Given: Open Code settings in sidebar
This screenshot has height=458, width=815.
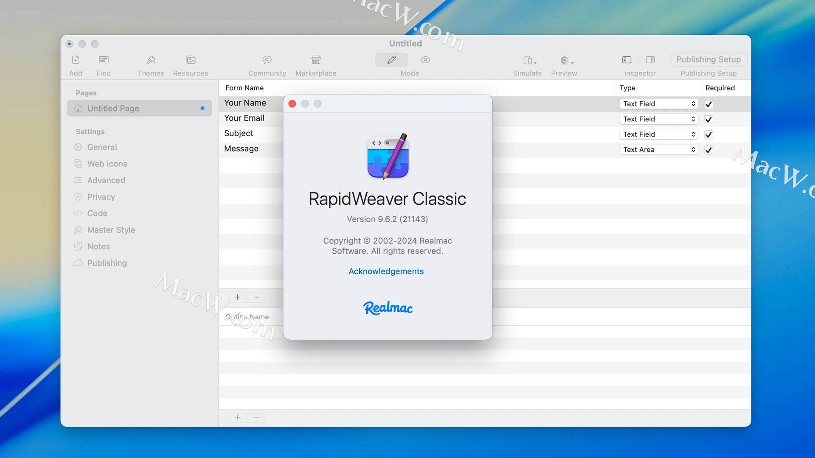Looking at the screenshot, I should pos(97,213).
